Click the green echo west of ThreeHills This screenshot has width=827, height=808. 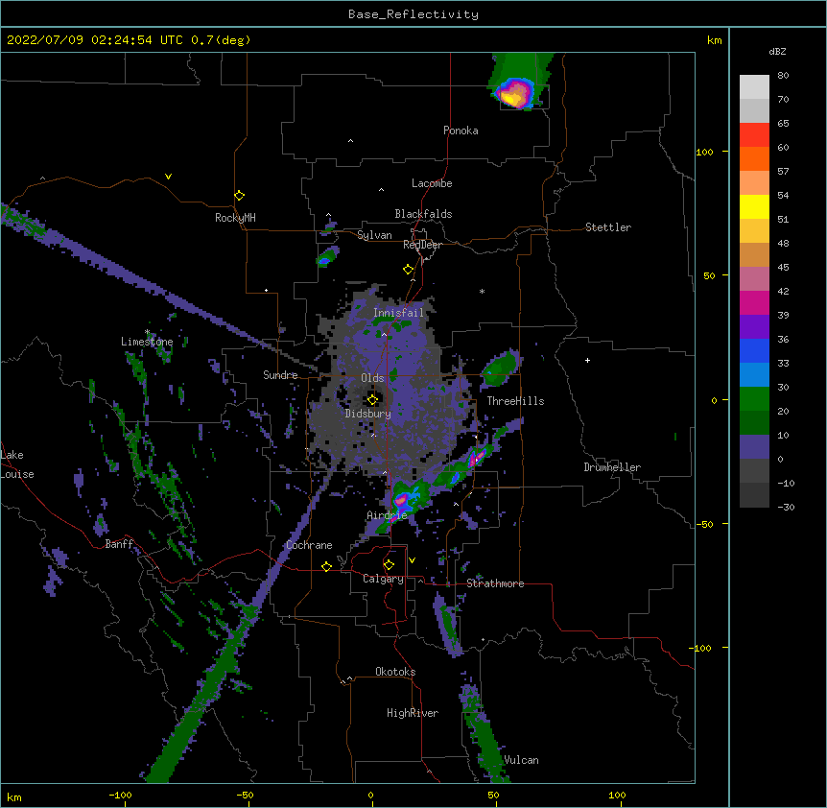click(499, 368)
